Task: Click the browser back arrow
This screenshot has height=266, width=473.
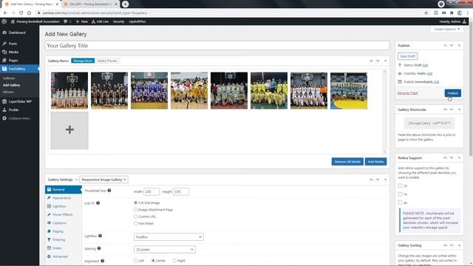Action: click(5, 13)
